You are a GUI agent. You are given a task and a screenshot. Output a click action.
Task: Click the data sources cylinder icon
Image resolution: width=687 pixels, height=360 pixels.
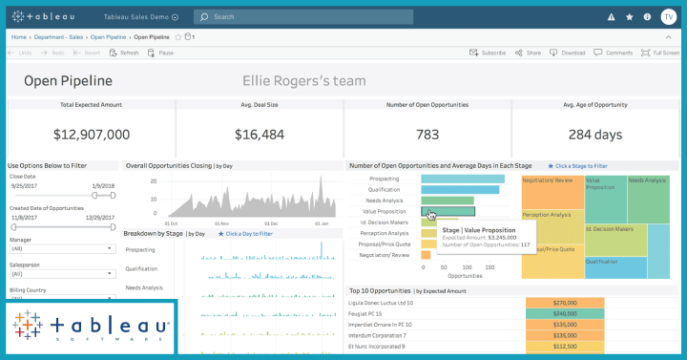(188, 37)
